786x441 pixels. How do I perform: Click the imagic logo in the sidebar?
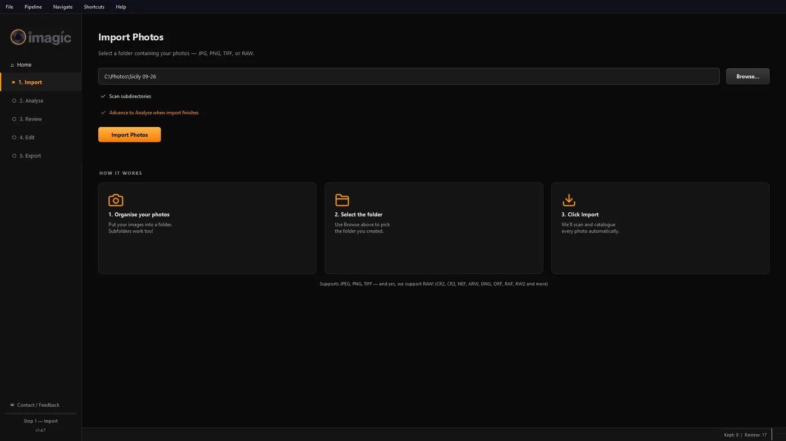41,37
